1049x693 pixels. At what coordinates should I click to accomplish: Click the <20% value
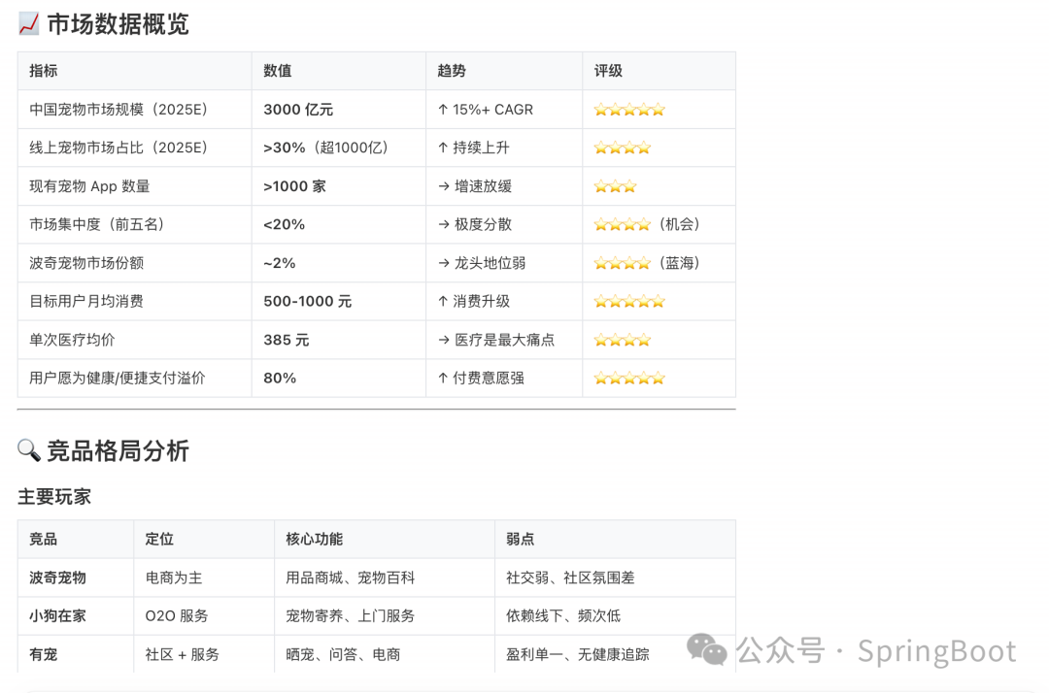(x=285, y=224)
